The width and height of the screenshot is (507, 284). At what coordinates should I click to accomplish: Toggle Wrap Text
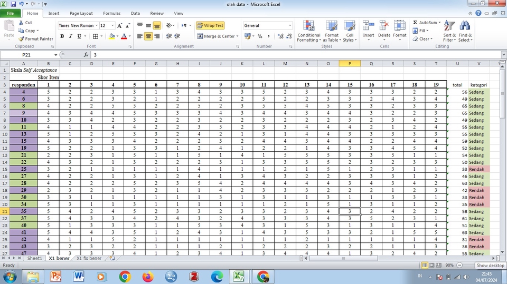(210, 25)
